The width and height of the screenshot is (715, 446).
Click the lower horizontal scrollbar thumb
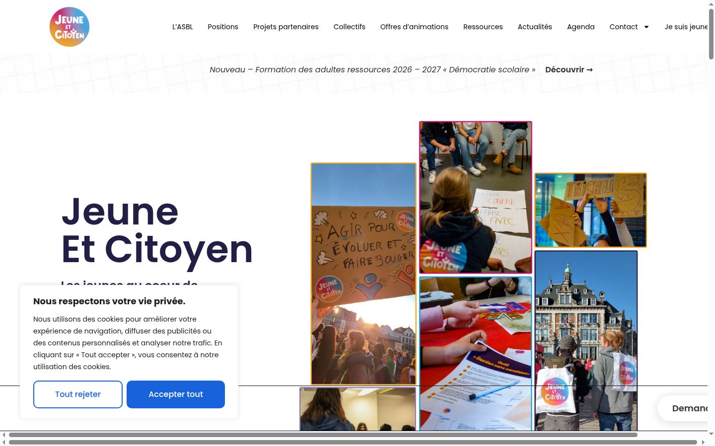[353, 442]
